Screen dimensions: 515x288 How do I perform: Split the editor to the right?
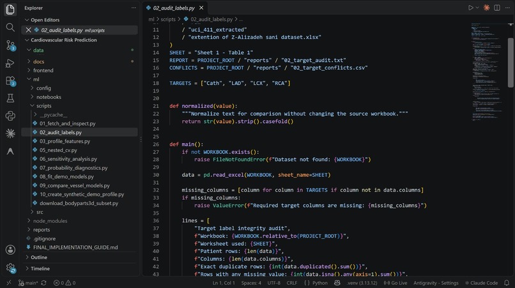click(497, 8)
